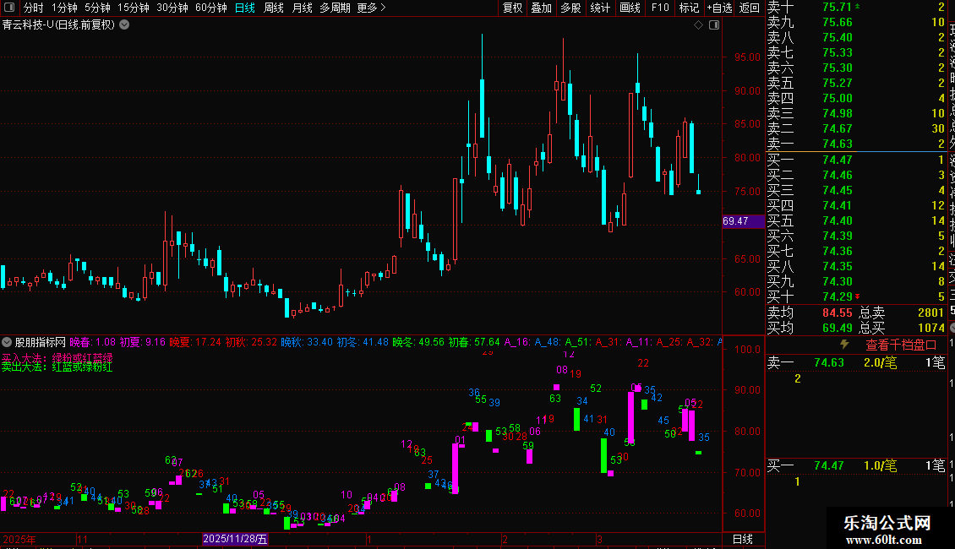This screenshot has height=549, width=955.
Task: Toggle the side panel icon at top-left
Action: (9, 8)
